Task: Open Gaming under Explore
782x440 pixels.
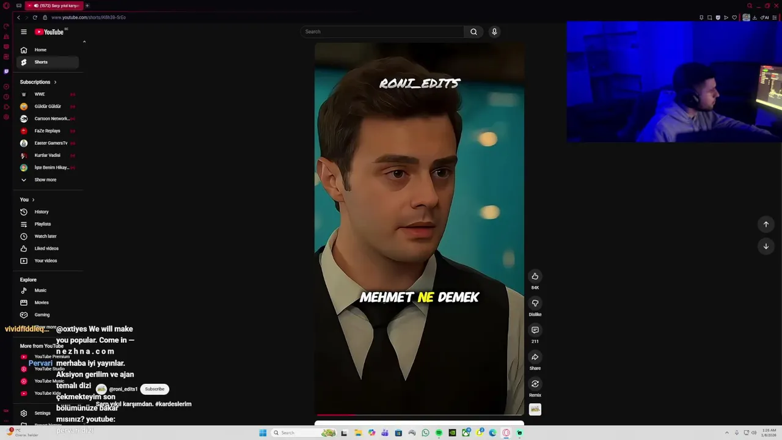Action: [48, 315]
